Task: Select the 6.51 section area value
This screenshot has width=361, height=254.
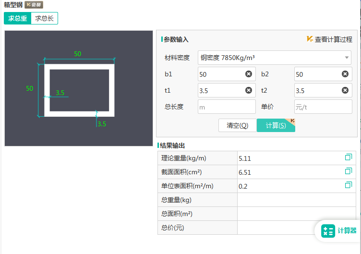Action: (x=245, y=172)
